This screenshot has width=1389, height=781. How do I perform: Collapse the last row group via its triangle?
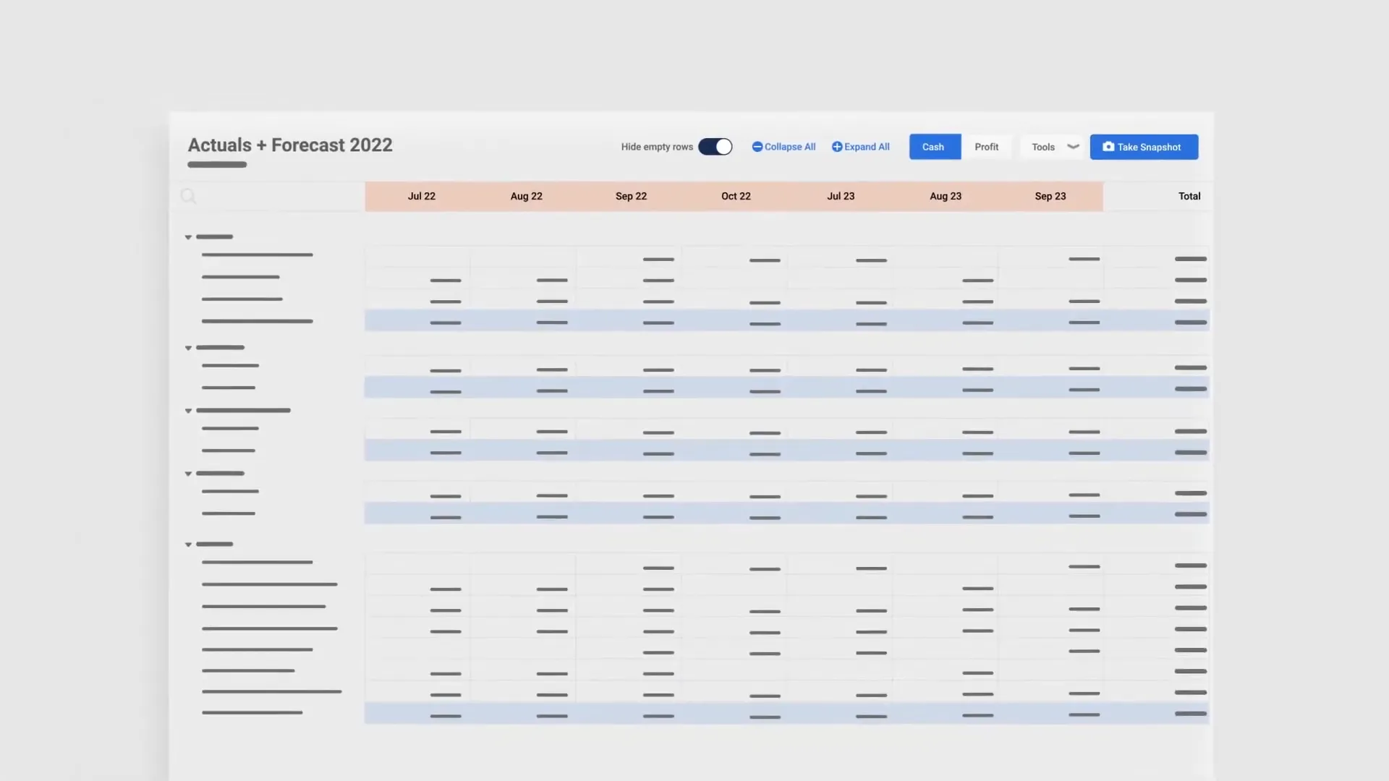click(x=188, y=544)
